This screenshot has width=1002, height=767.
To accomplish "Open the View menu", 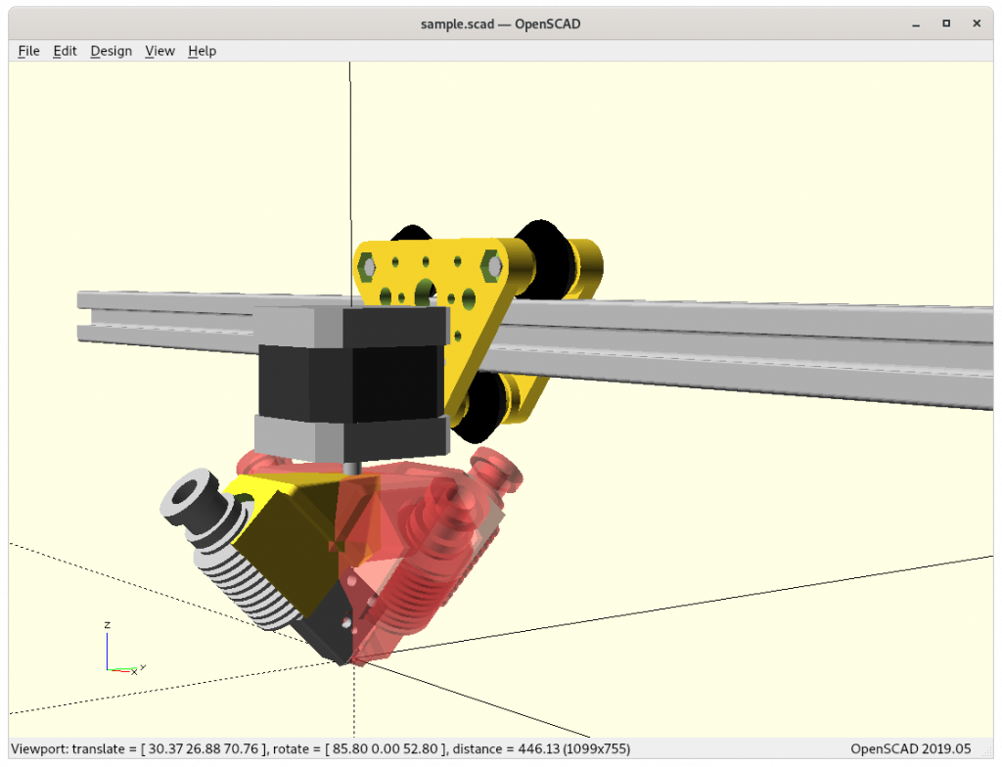I will (x=159, y=51).
